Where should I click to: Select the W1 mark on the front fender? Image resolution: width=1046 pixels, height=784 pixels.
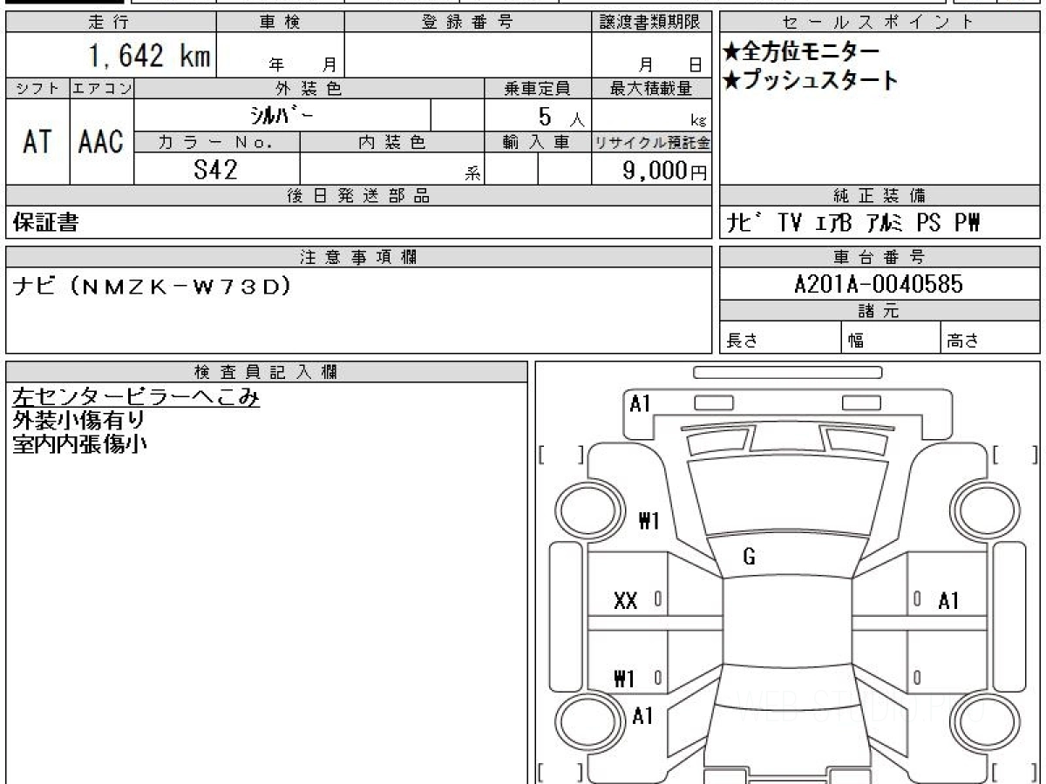pos(649,522)
